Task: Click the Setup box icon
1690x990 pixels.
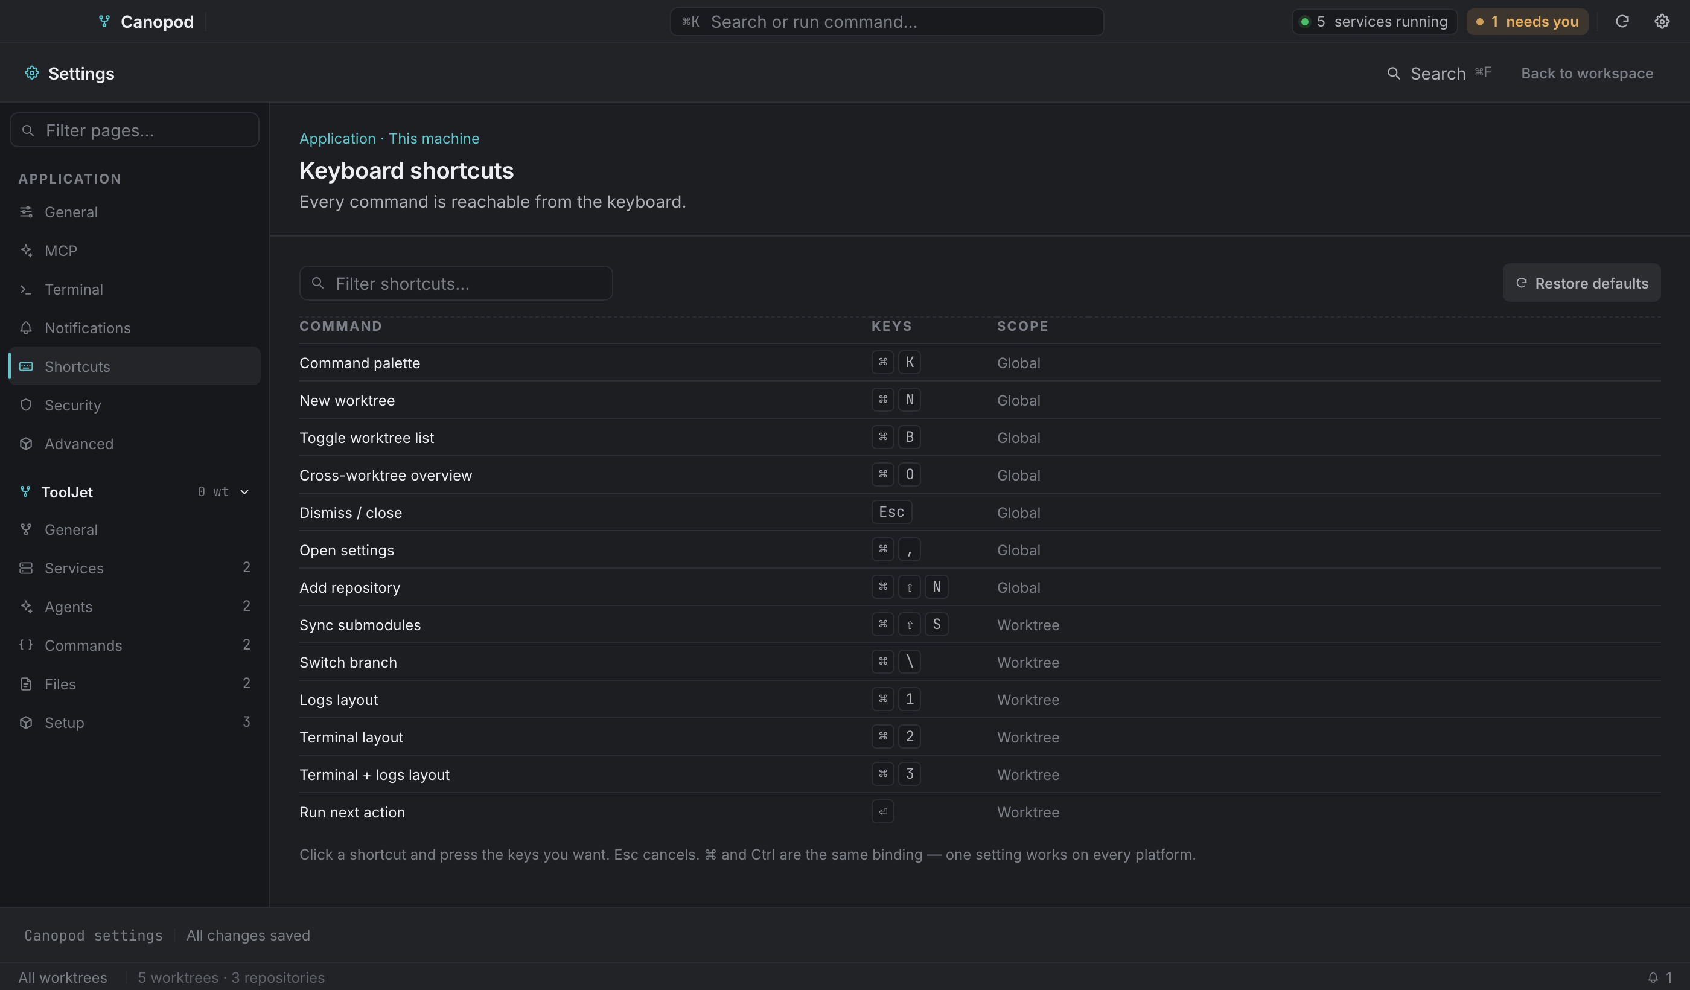Action: [x=26, y=723]
